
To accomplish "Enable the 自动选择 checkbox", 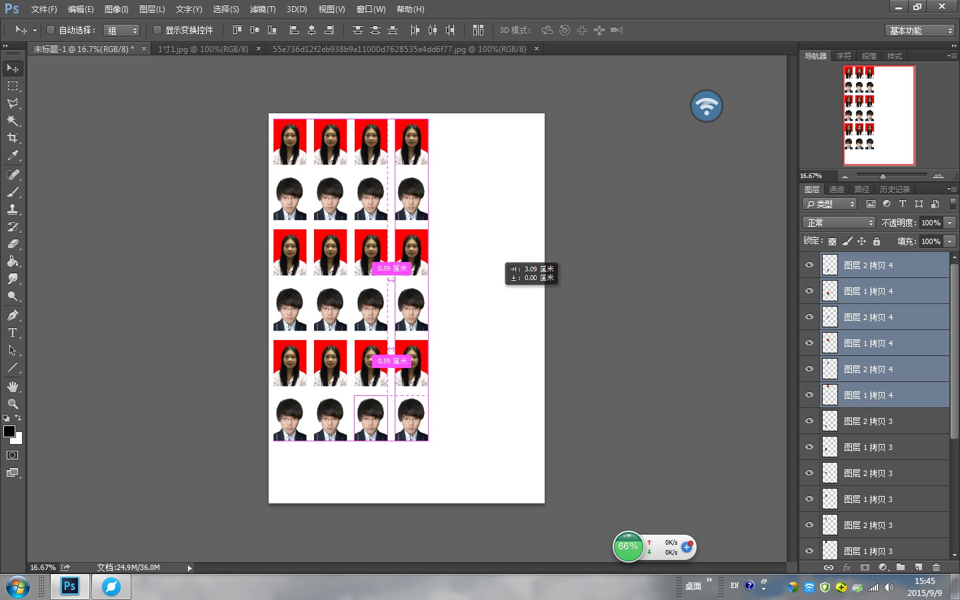I will click(51, 30).
